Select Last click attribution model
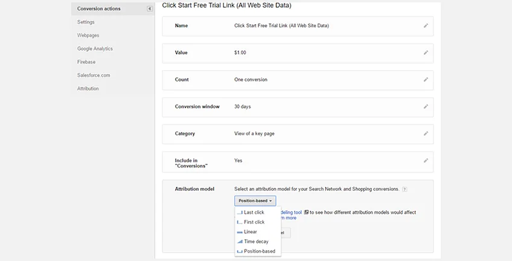Viewport: 512px width, 261px height. click(254, 213)
